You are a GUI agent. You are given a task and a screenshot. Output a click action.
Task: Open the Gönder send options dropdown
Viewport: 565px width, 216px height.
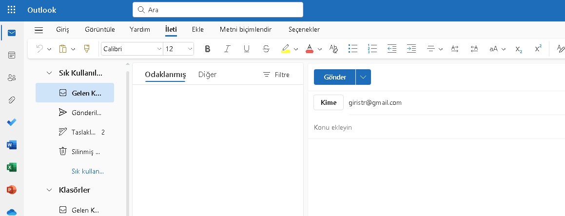[x=363, y=77]
